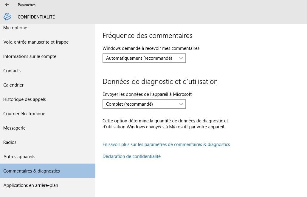Image resolution: width=307 pixels, height=197 pixels.
Task: Click the back arrow icon
Action: point(7,5)
